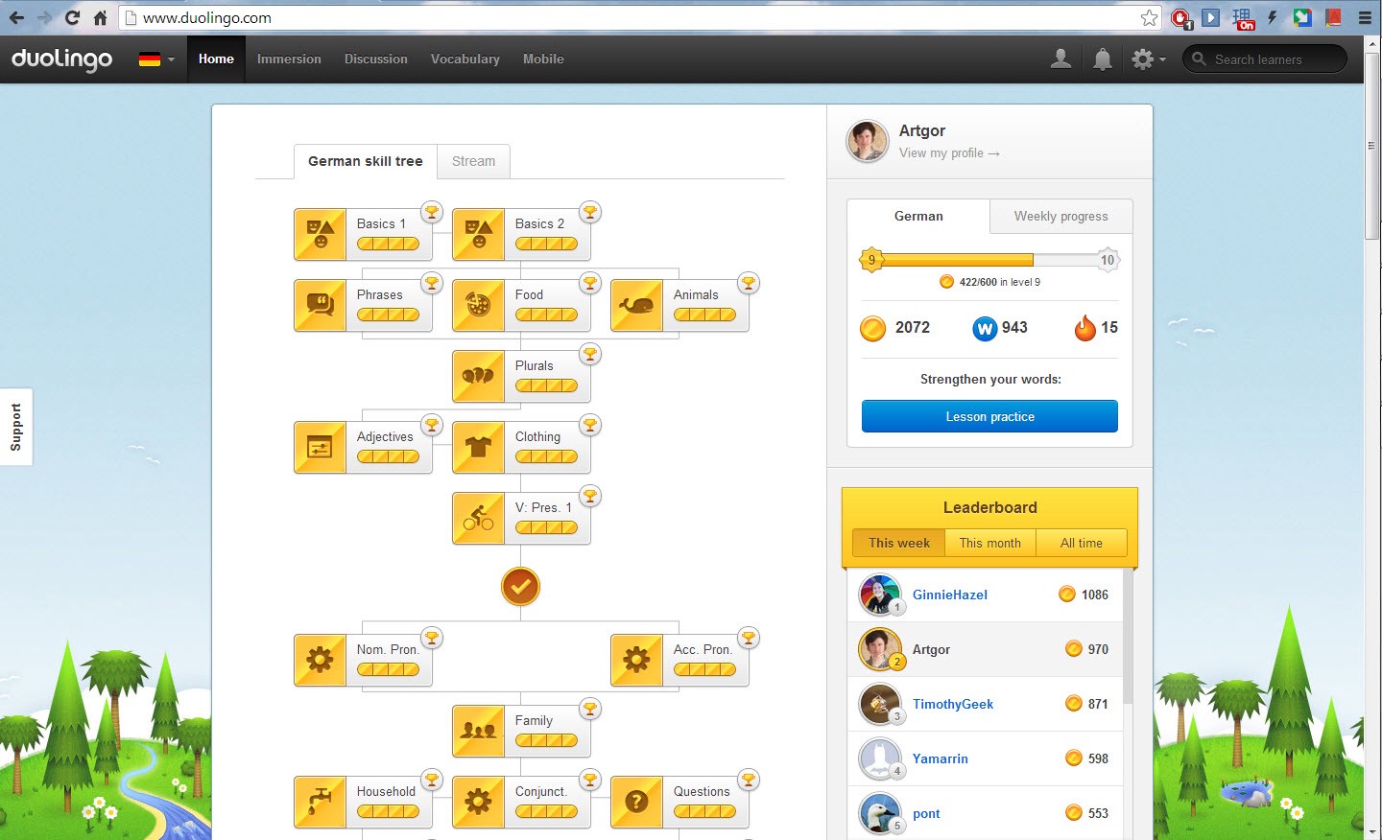Click the Lesson practice button
This screenshot has height=840, width=1382.
[989, 416]
